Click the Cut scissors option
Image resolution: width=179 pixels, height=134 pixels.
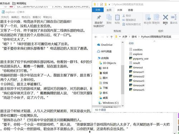coord(127,16)
